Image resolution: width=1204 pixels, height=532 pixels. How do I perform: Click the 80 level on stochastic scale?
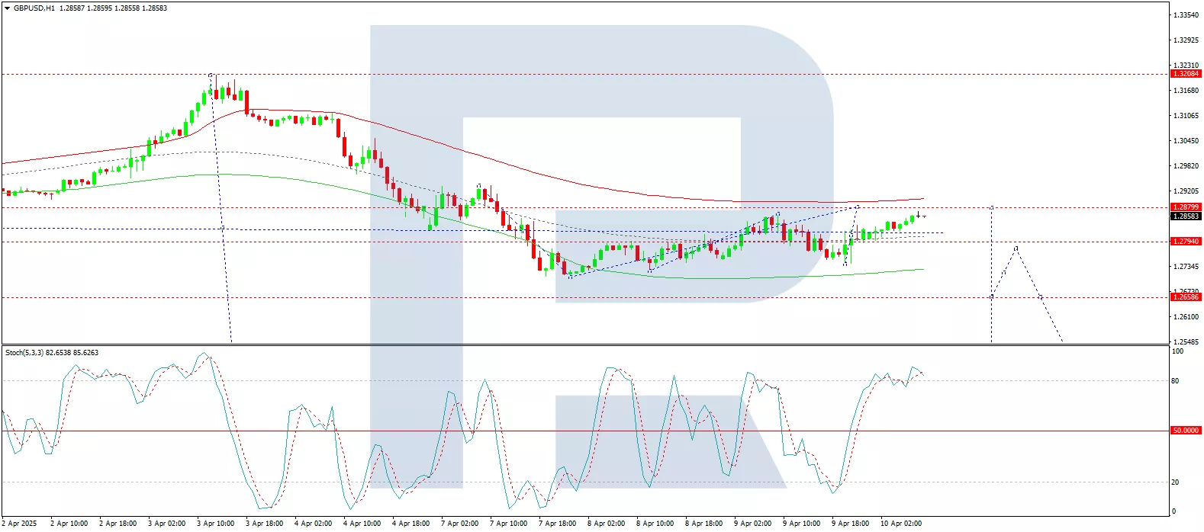point(1175,381)
